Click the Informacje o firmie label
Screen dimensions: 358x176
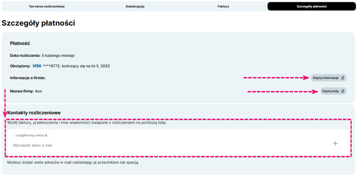(x=28, y=78)
